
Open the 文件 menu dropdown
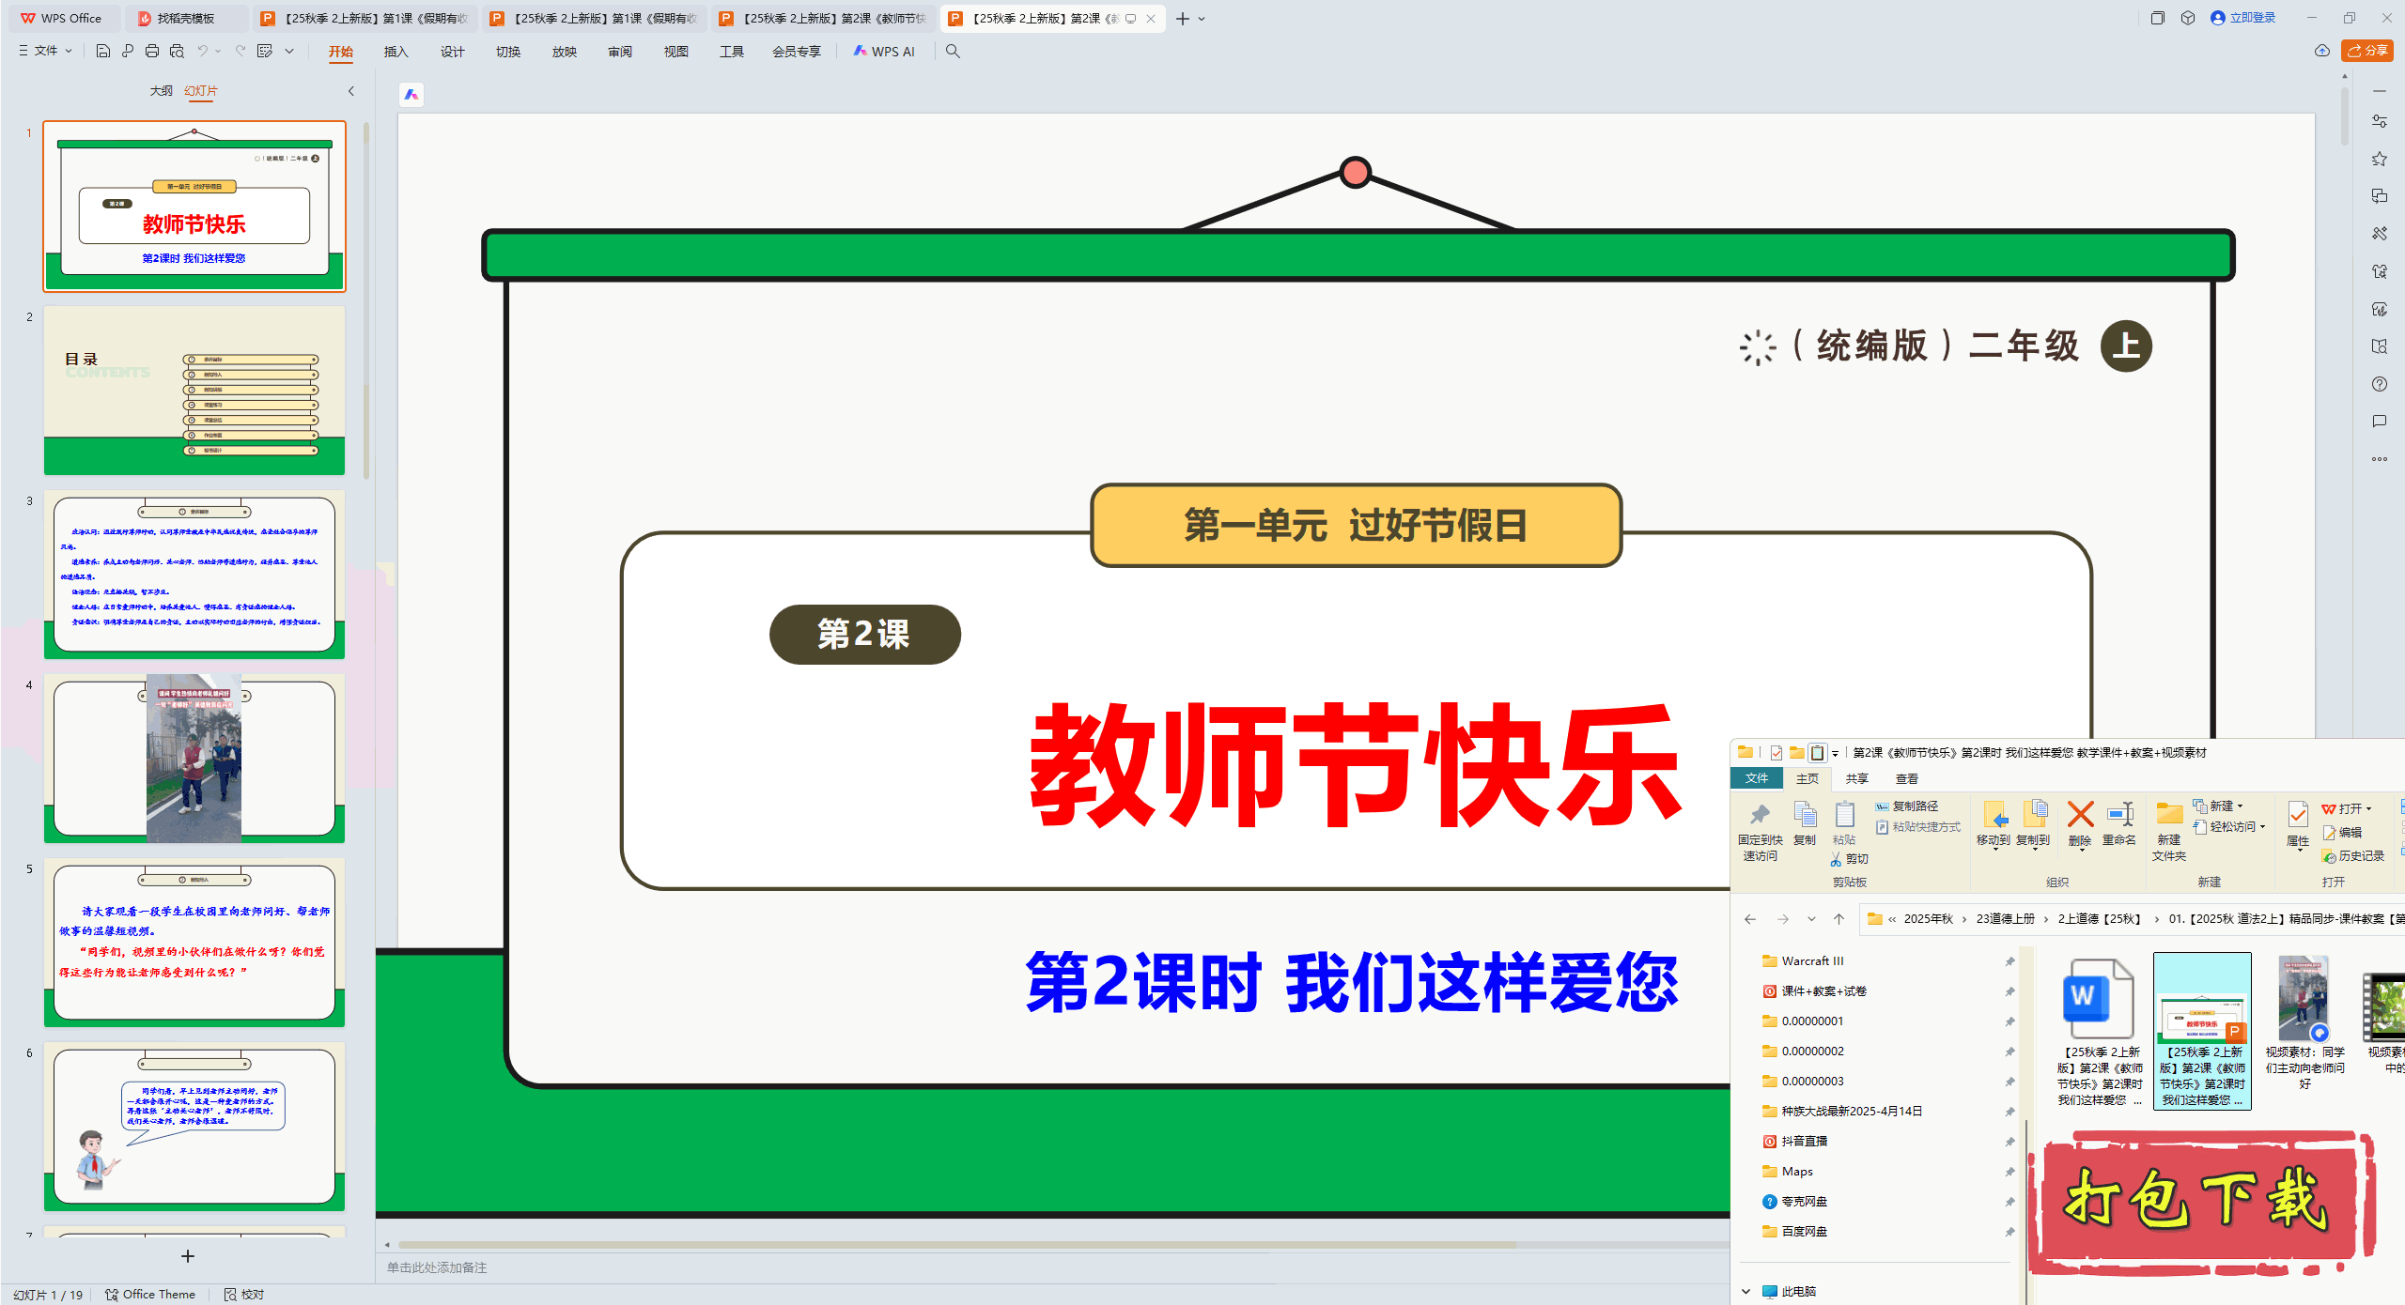pyautogui.click(x=45, y=51)
